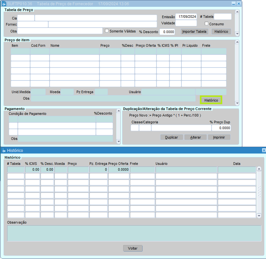The width and height of the screenshot is (266, 259).
Task: Click Importar Tabela button
Action: [x=194, y=32]
